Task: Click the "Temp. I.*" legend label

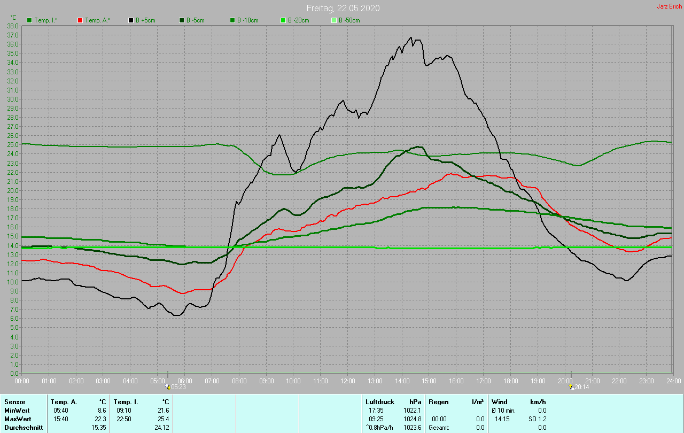Action: pos(47,20)
